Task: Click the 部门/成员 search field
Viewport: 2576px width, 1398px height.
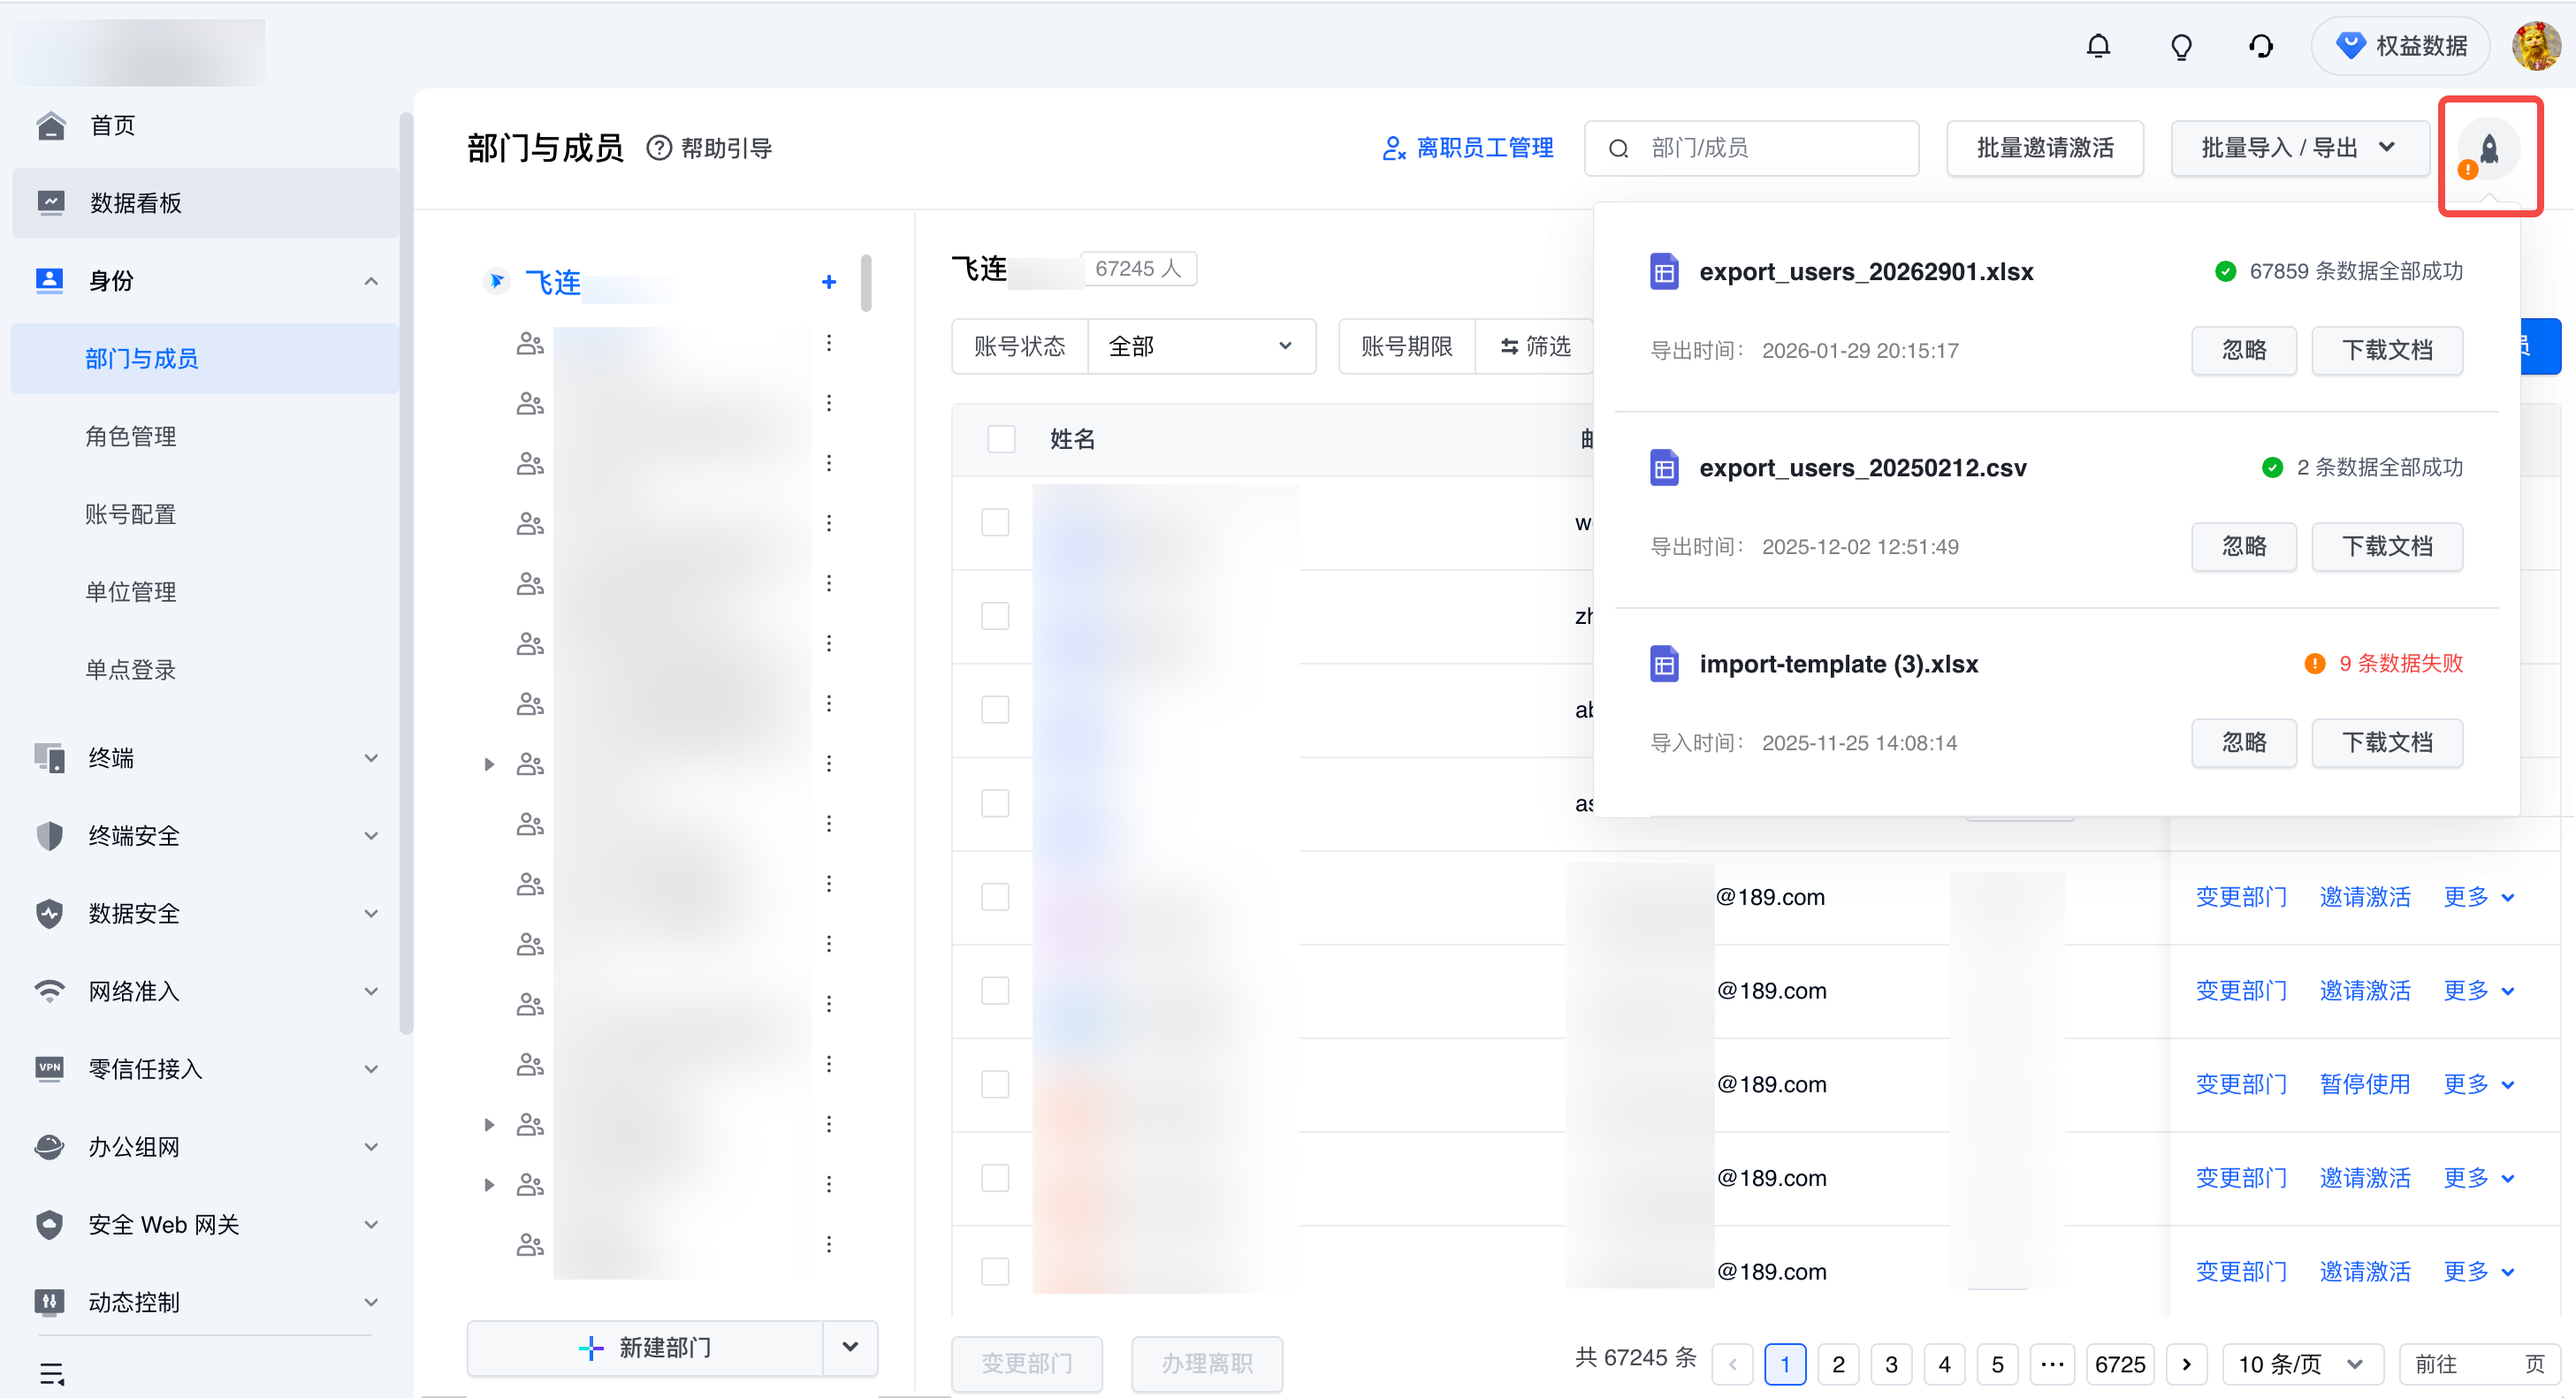Action: point(1752,148)
